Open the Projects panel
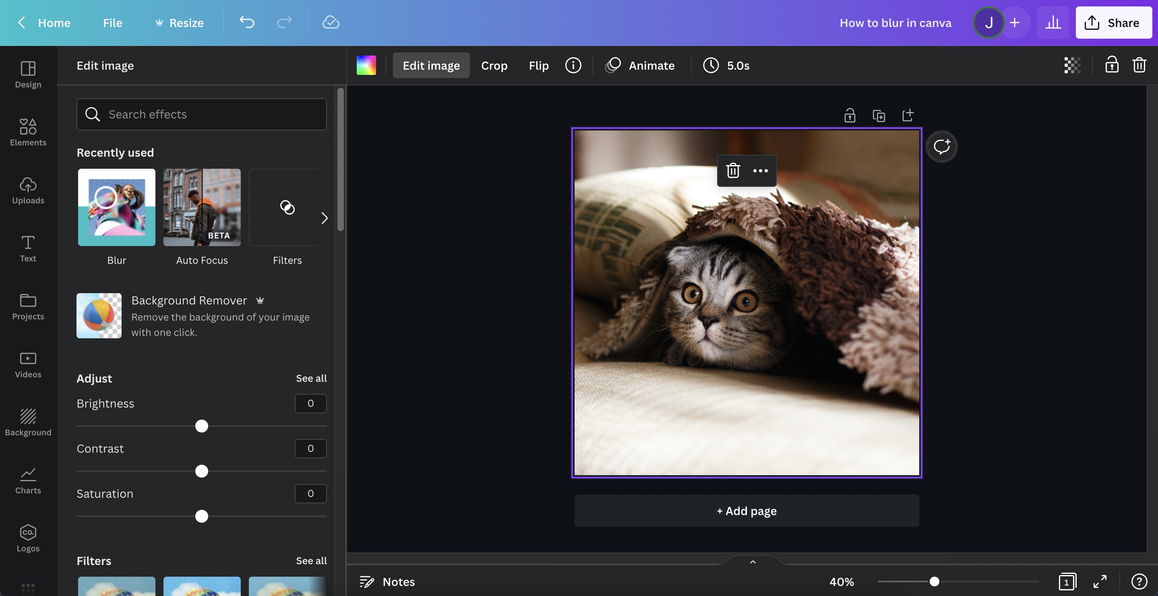This screenshot has width=1158, height=596. pos(28,306)
